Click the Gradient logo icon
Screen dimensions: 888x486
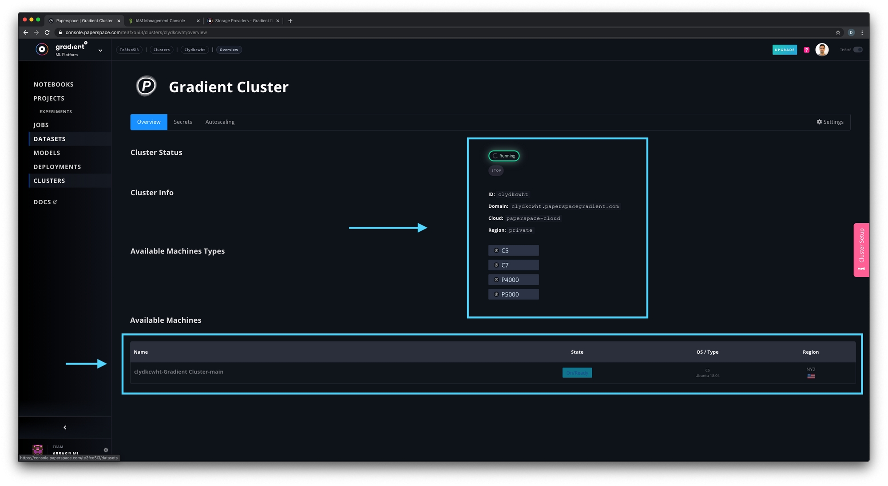click(x=42, y=50)
